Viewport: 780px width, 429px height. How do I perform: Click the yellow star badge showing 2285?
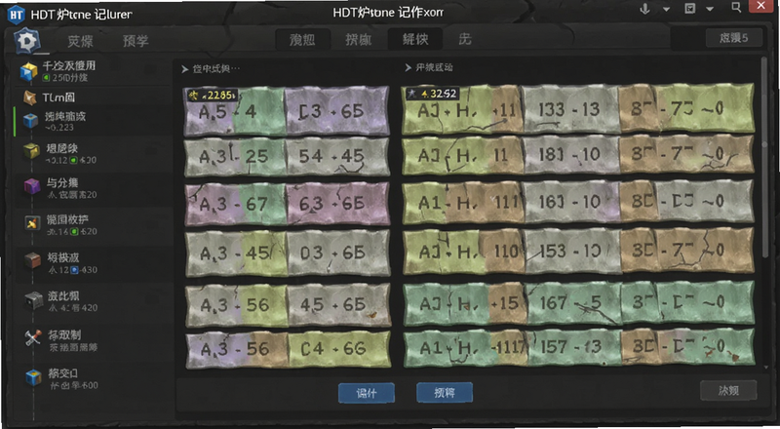tap(213, 95)
